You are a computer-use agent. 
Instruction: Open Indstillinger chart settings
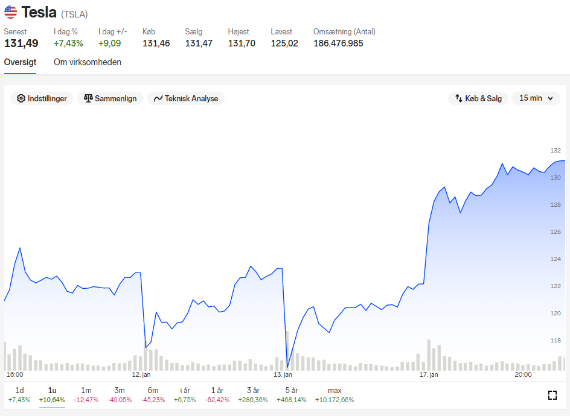click(x=42, y=98)
